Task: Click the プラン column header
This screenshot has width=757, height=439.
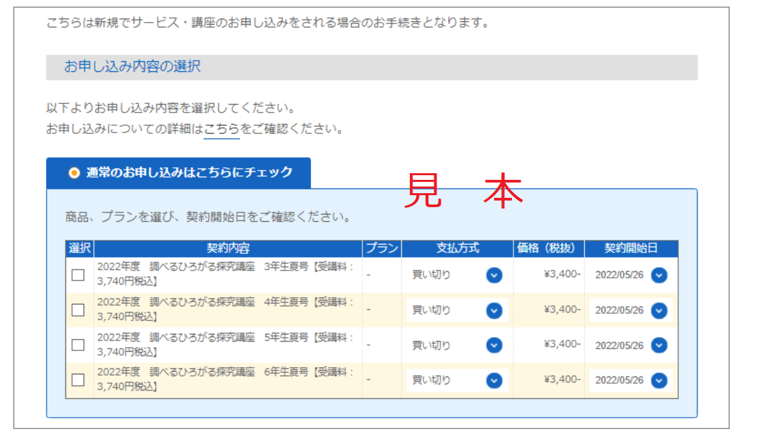Action: tap(382, 248)
